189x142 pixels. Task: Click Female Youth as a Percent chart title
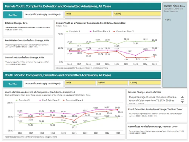click(x=91, y=23)
